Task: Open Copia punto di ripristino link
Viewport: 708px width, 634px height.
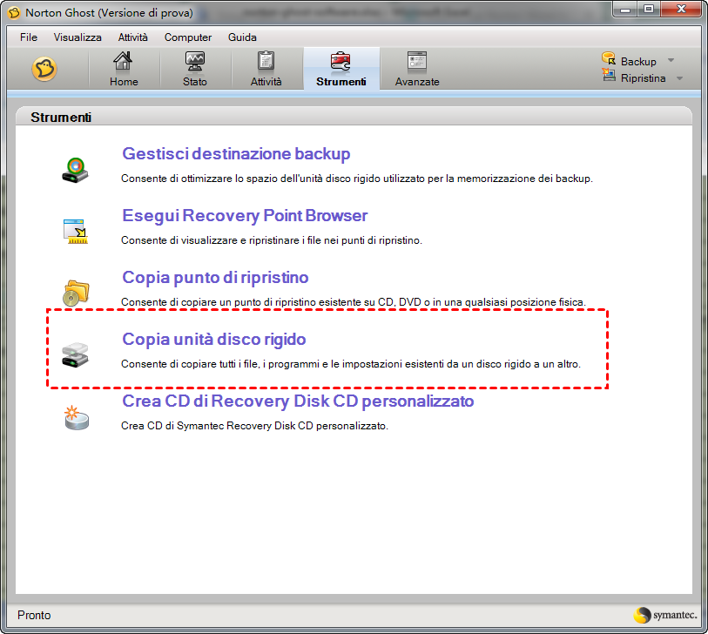Action: pyautogui.click(x=215, y=277)
